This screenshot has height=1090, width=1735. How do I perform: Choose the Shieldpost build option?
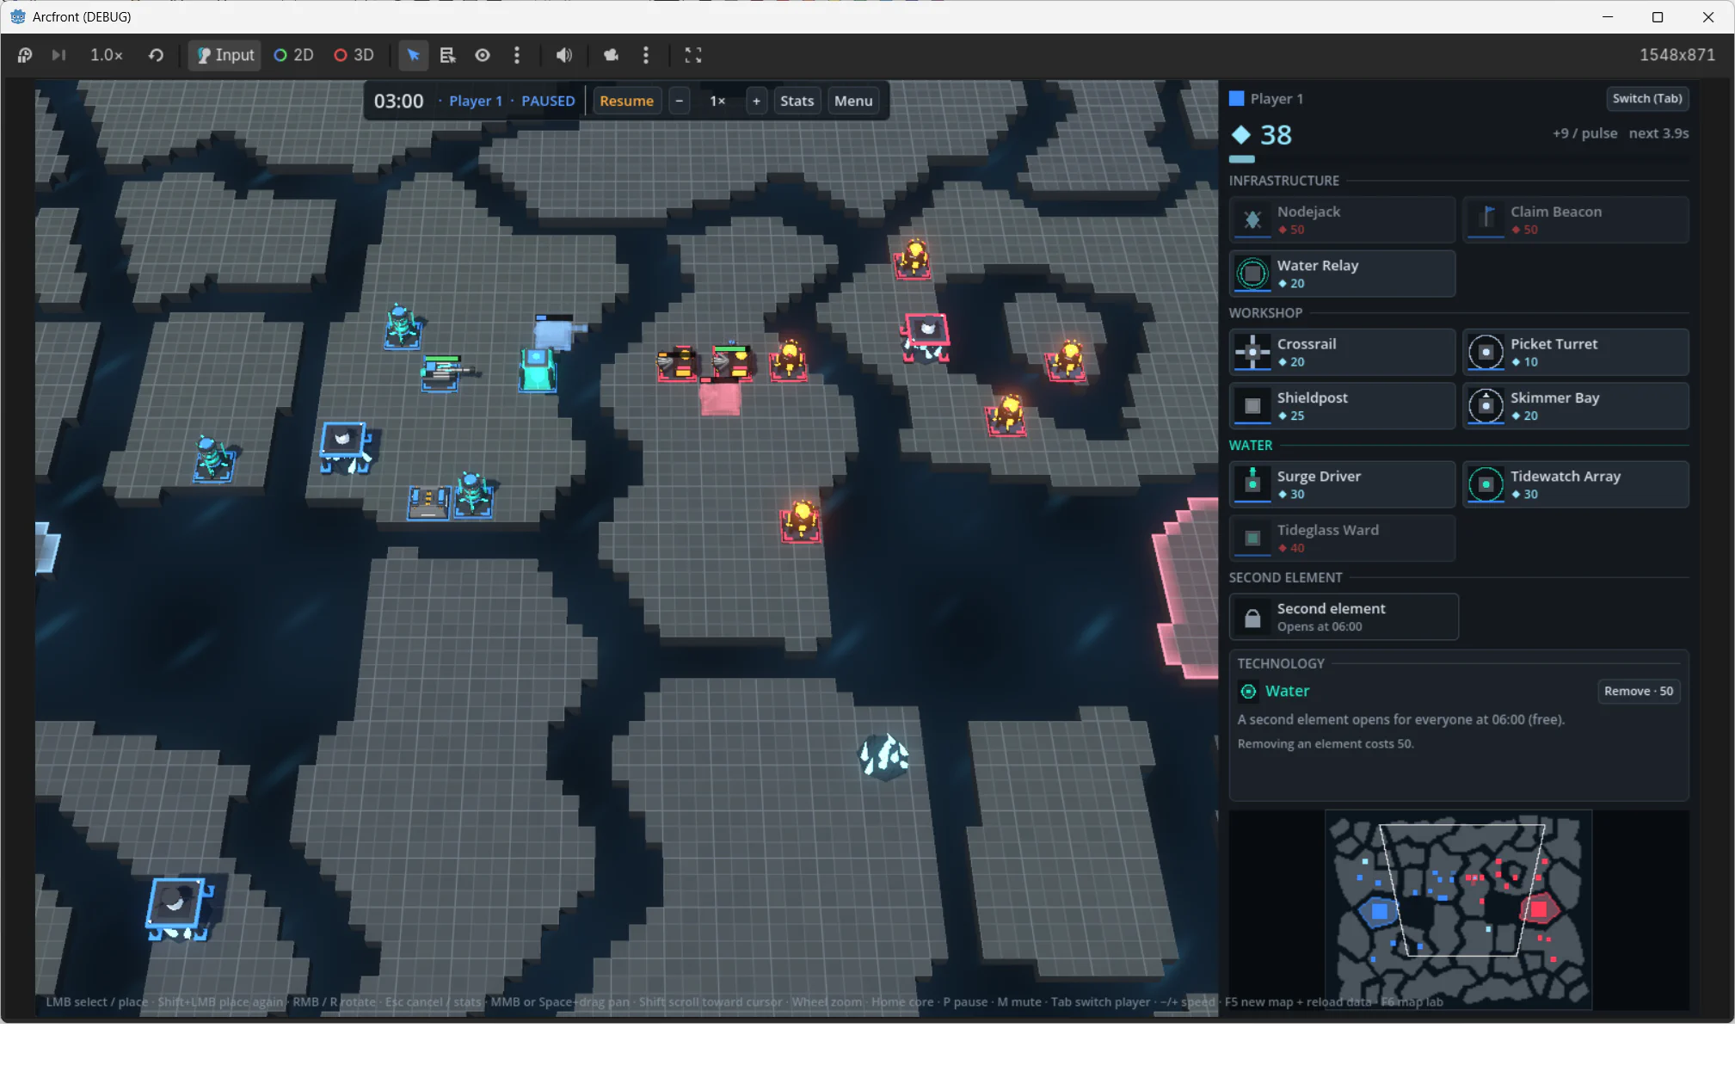click(1342, 406)
